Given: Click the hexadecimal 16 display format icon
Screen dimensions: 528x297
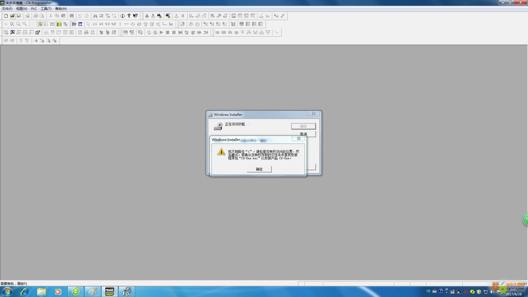Looking at the screenshot, I should [x=93, y=32].
